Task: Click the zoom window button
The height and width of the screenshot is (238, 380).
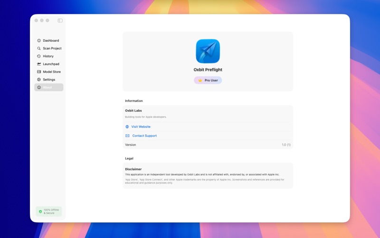Action: (47, 20)
